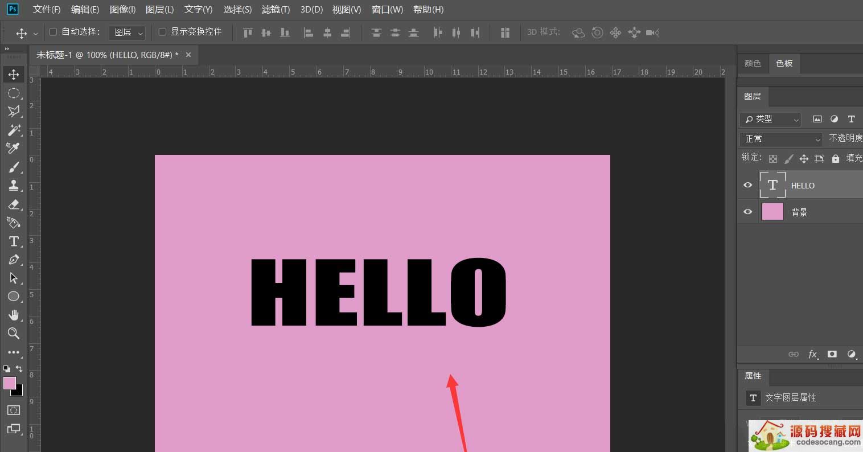Open the 编辑(E) menu

click(x=85, y=10)
